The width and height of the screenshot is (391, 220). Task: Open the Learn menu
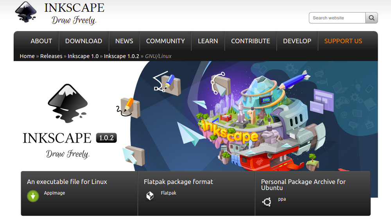pos(208,41)
